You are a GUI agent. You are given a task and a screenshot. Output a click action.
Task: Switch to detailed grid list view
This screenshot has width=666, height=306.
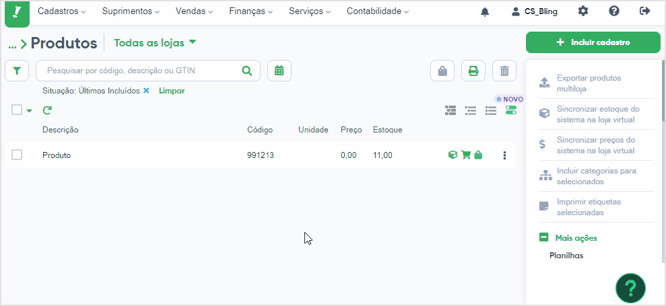[451, 110]
